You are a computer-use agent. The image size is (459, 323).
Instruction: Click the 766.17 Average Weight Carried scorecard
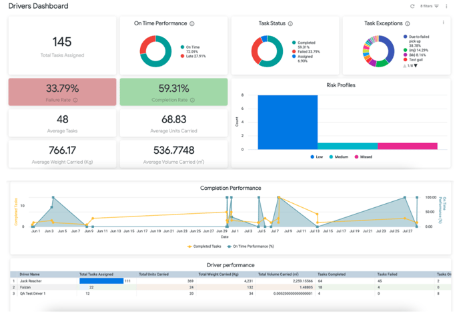pyautogui.click(x=62, y=154)
